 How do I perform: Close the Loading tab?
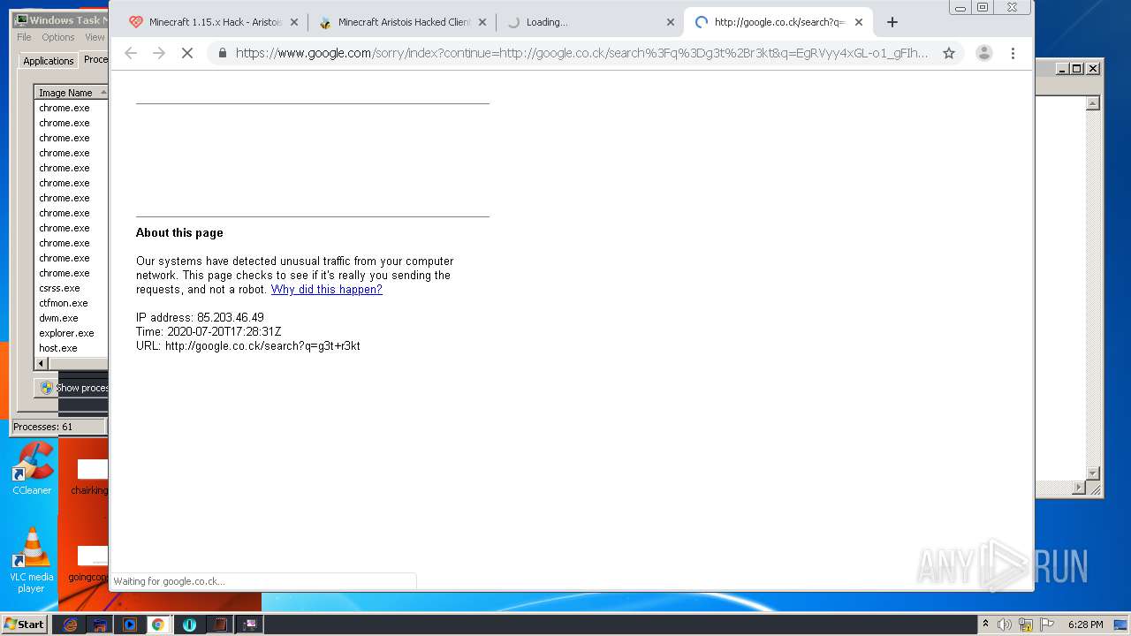(670, 22)
